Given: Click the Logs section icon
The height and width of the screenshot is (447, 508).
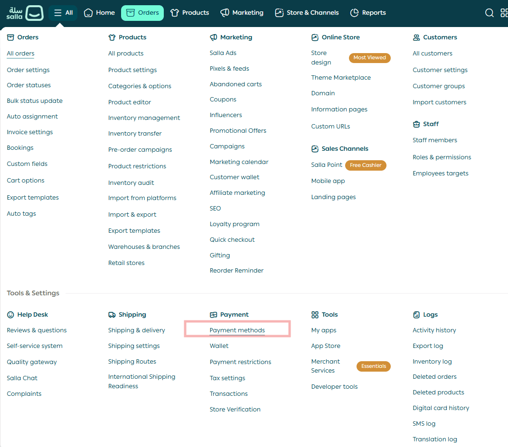Looking at the screenshot, I should [416, 314].
